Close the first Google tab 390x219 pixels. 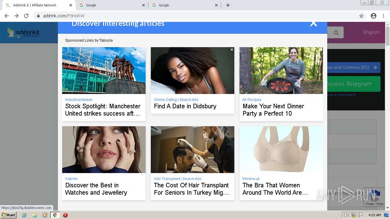coord(144,5)
